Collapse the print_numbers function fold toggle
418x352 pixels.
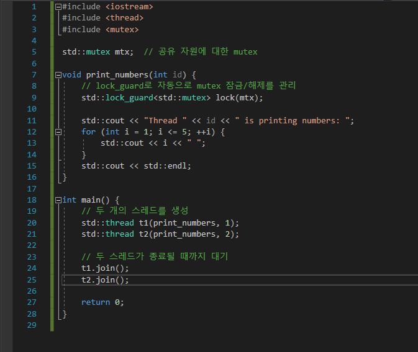pyautogui.click(x=58, y=75)
